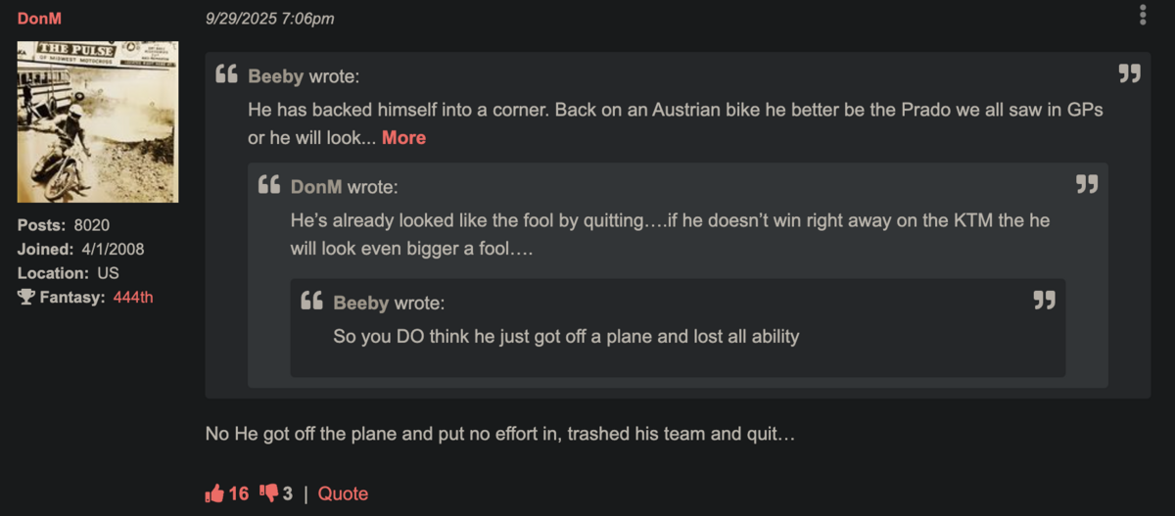Screen dimensions: 1175x516
Task: Click DonM's name in the nested quote
Action: pyautogui.click(x=317, y=187)
